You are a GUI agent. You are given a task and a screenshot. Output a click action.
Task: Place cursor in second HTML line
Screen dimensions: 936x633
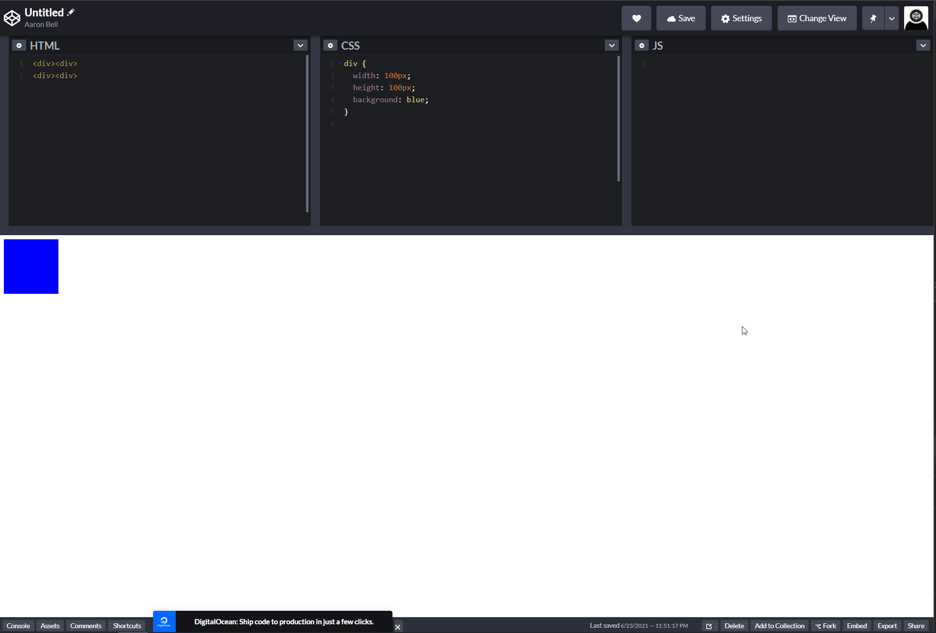point(55,75)
